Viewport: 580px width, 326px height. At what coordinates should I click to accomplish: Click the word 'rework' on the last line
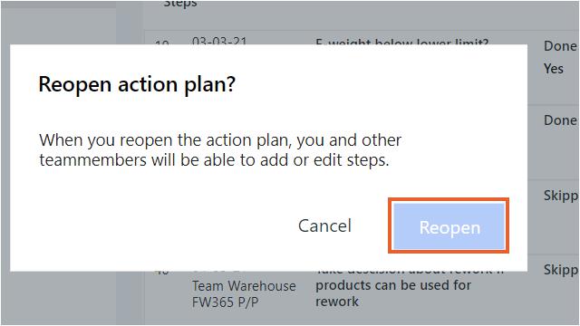(x=337, y=302)
